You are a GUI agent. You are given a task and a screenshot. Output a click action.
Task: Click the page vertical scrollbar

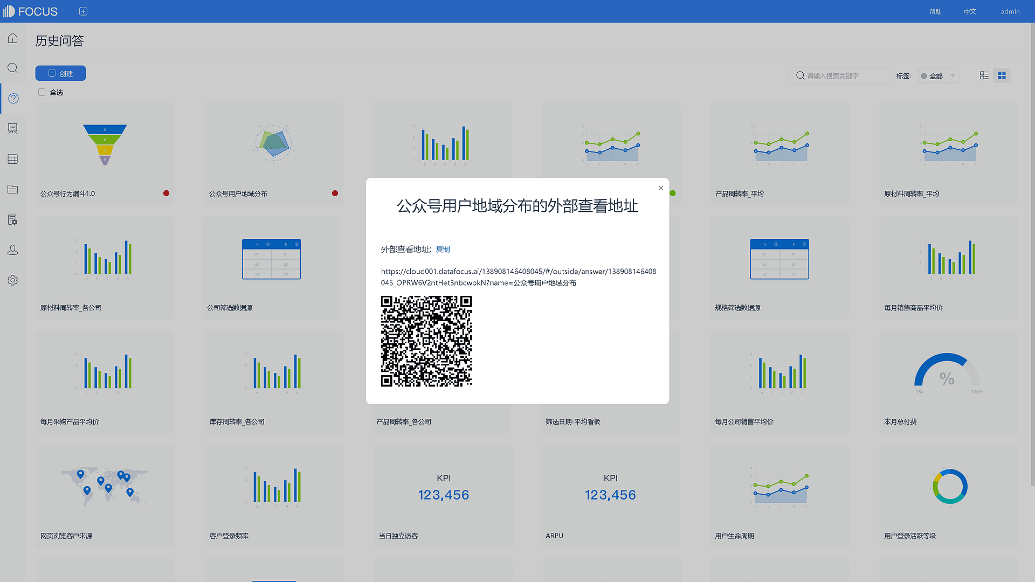1032,253
